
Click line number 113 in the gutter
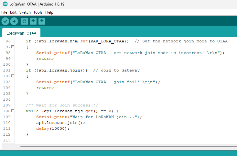[x=7, y=140]
